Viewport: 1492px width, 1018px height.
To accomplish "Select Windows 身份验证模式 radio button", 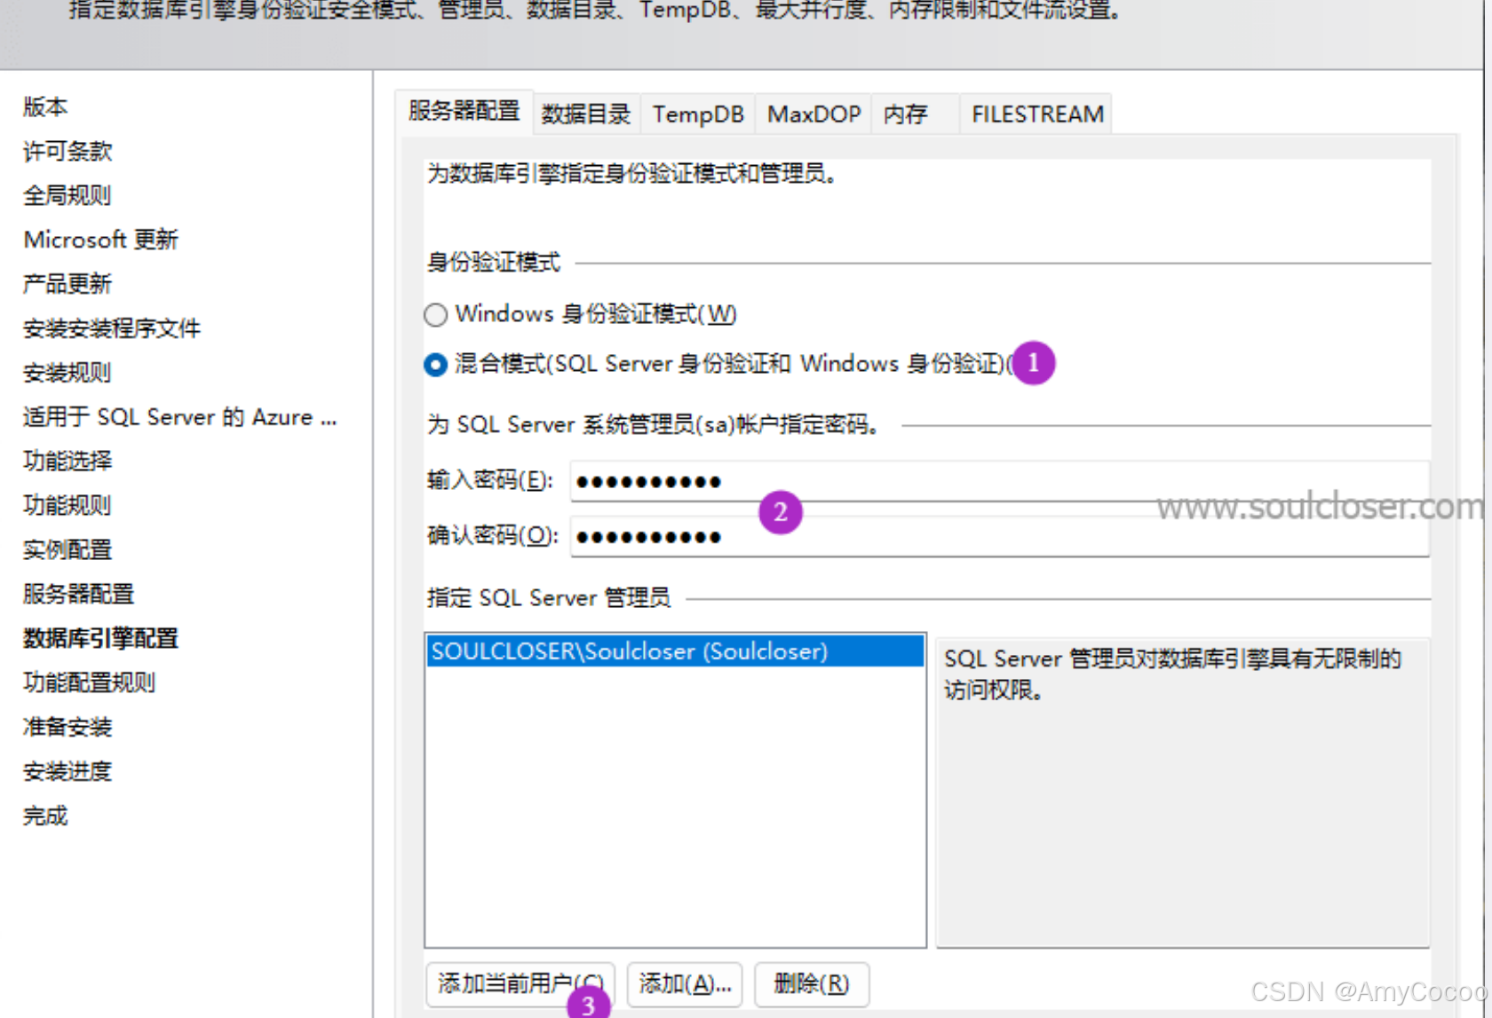I will click(436, 314).
